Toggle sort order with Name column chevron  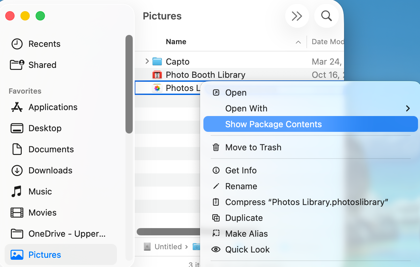(x=298, y=42)
